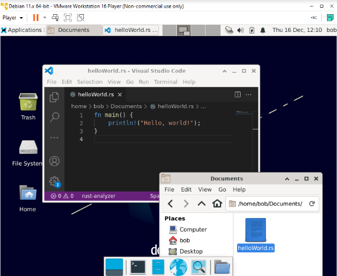The image size is (337, 276).
Task: Pause the virtual machine
Action: pyautogui.click(x=35, y=18)
